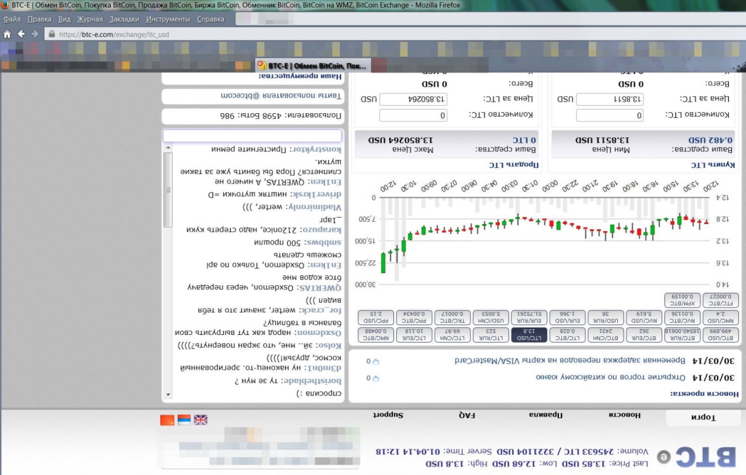
Task: Open comments icon for Chinese yuan trading news
Action: click(x=376, y=378)
